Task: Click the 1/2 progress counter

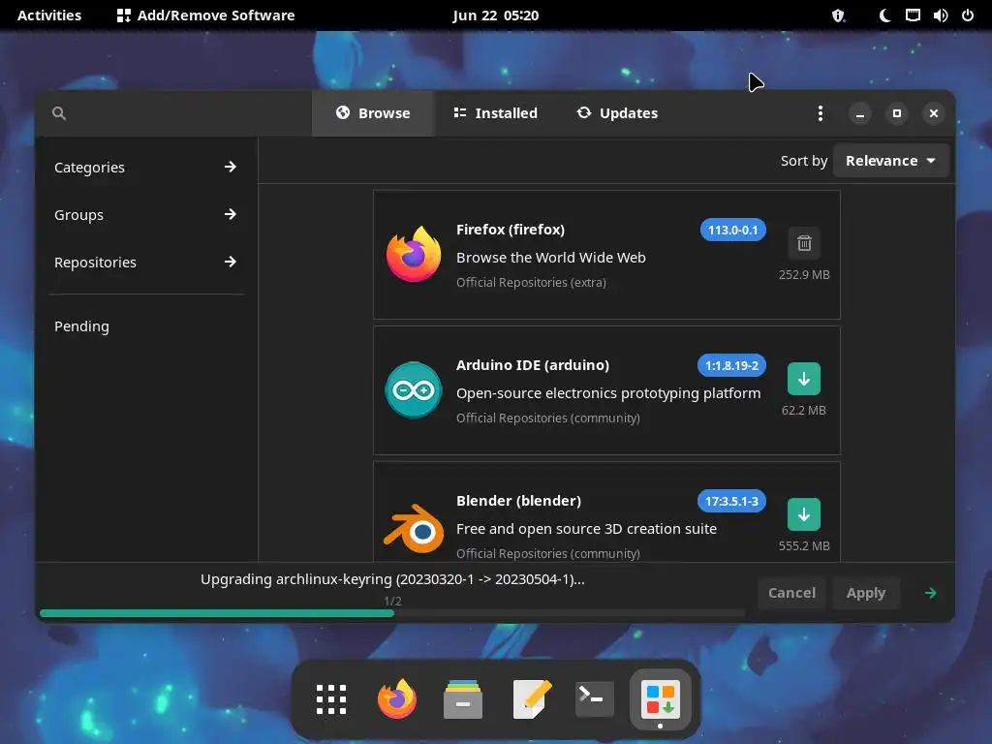Action: 392,601
